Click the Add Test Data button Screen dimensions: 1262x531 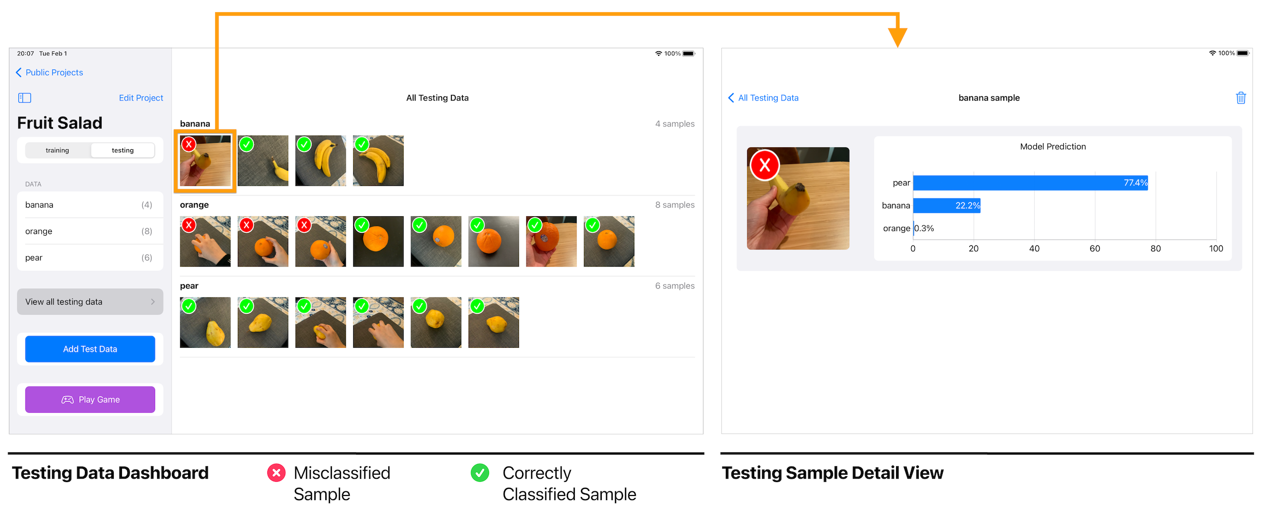click(90, 349)
